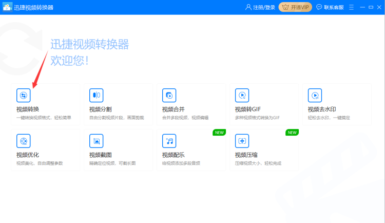The width and height of the screenshot is (385, 223).
Task: Click description 自由分割视频片段，画面剪裁
Action: tap(117, 118)
